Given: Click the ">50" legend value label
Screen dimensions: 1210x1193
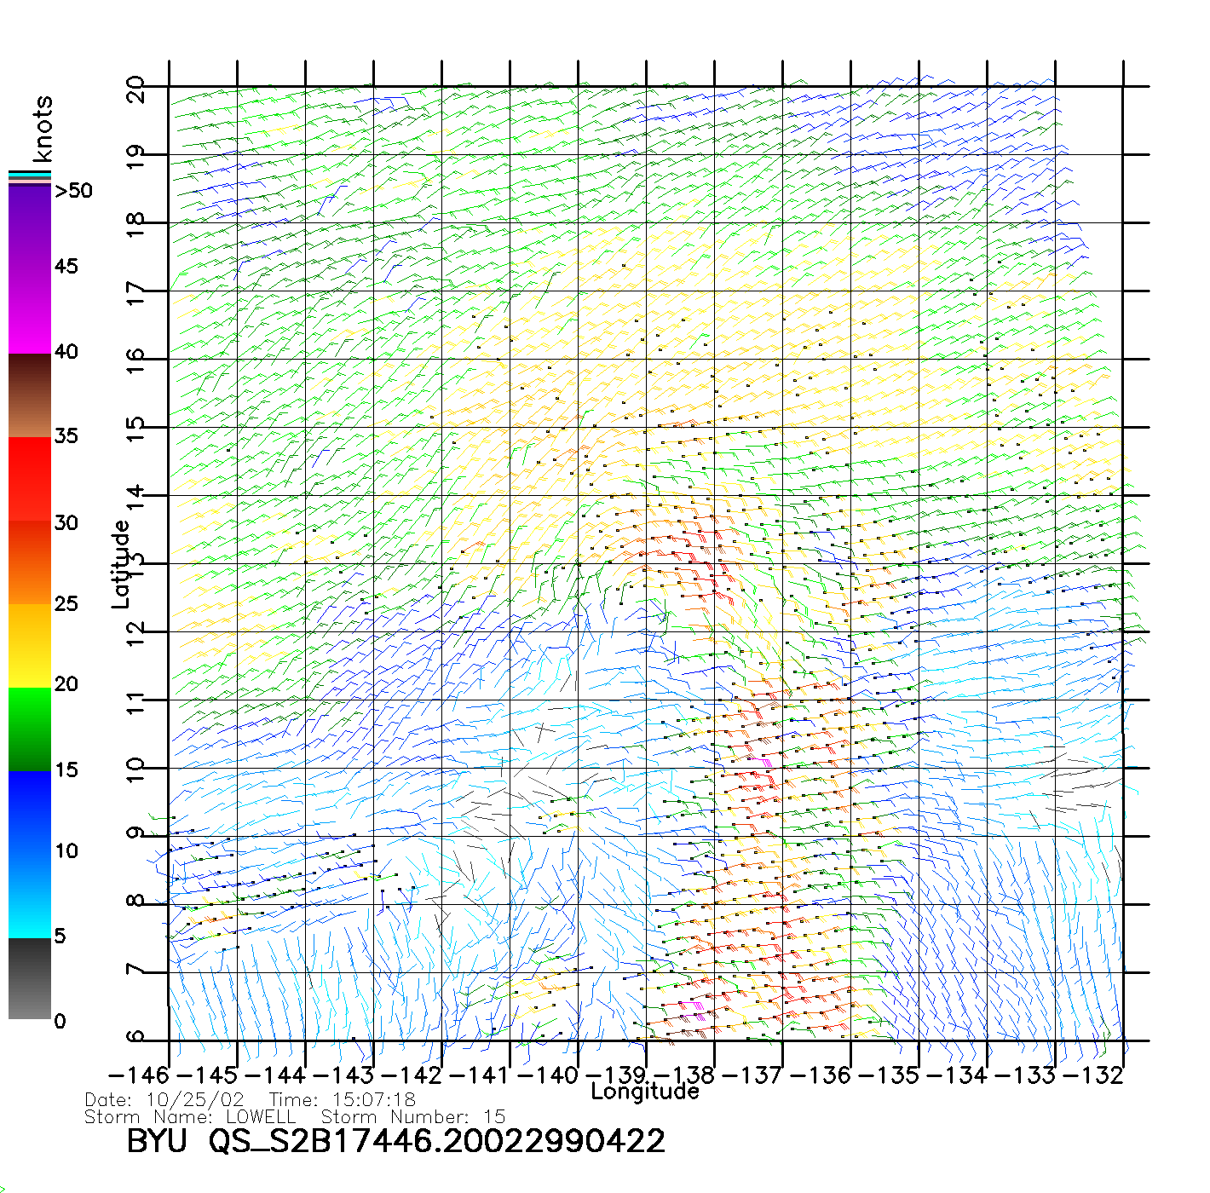Looking at the screenshot, I should coord(73,191).
